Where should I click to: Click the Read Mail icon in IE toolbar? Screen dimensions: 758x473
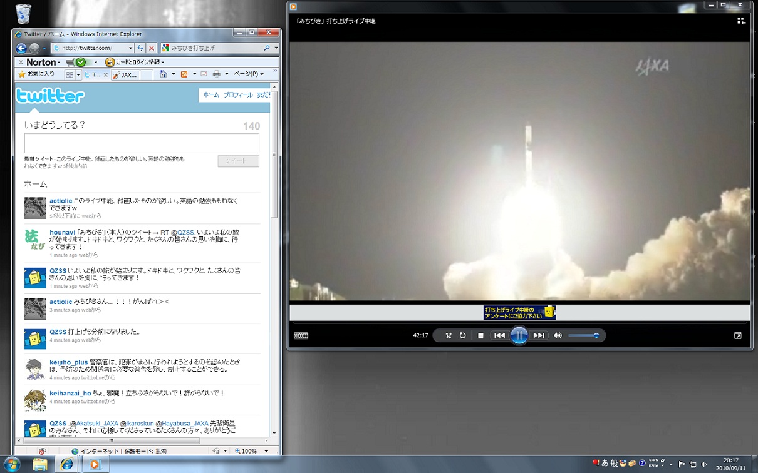click(x=204, y=74)
